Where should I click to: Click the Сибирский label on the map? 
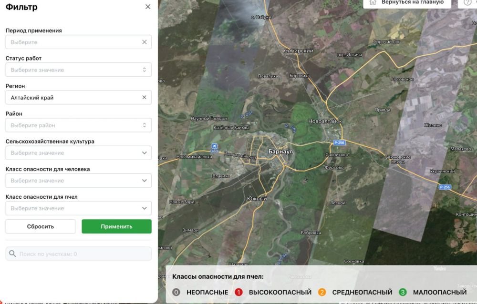[x=299, y=51]
